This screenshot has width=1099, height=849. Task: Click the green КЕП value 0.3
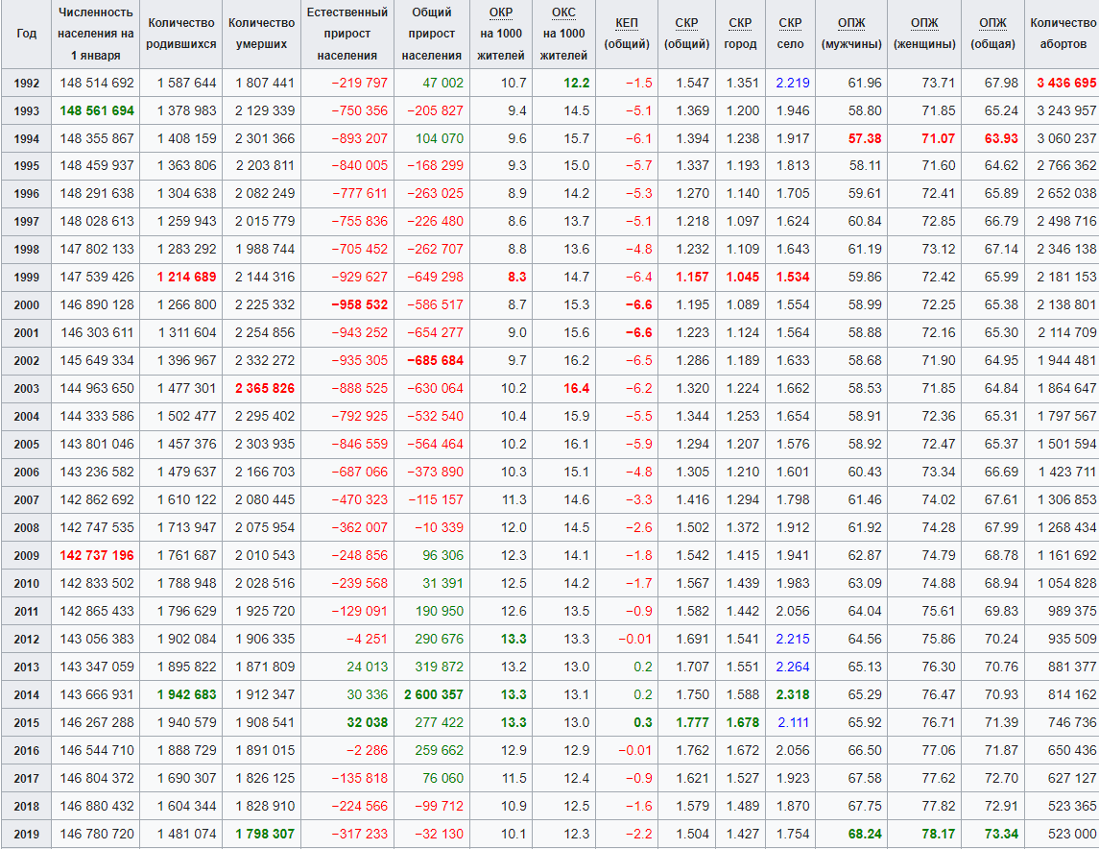click(643, 723)
